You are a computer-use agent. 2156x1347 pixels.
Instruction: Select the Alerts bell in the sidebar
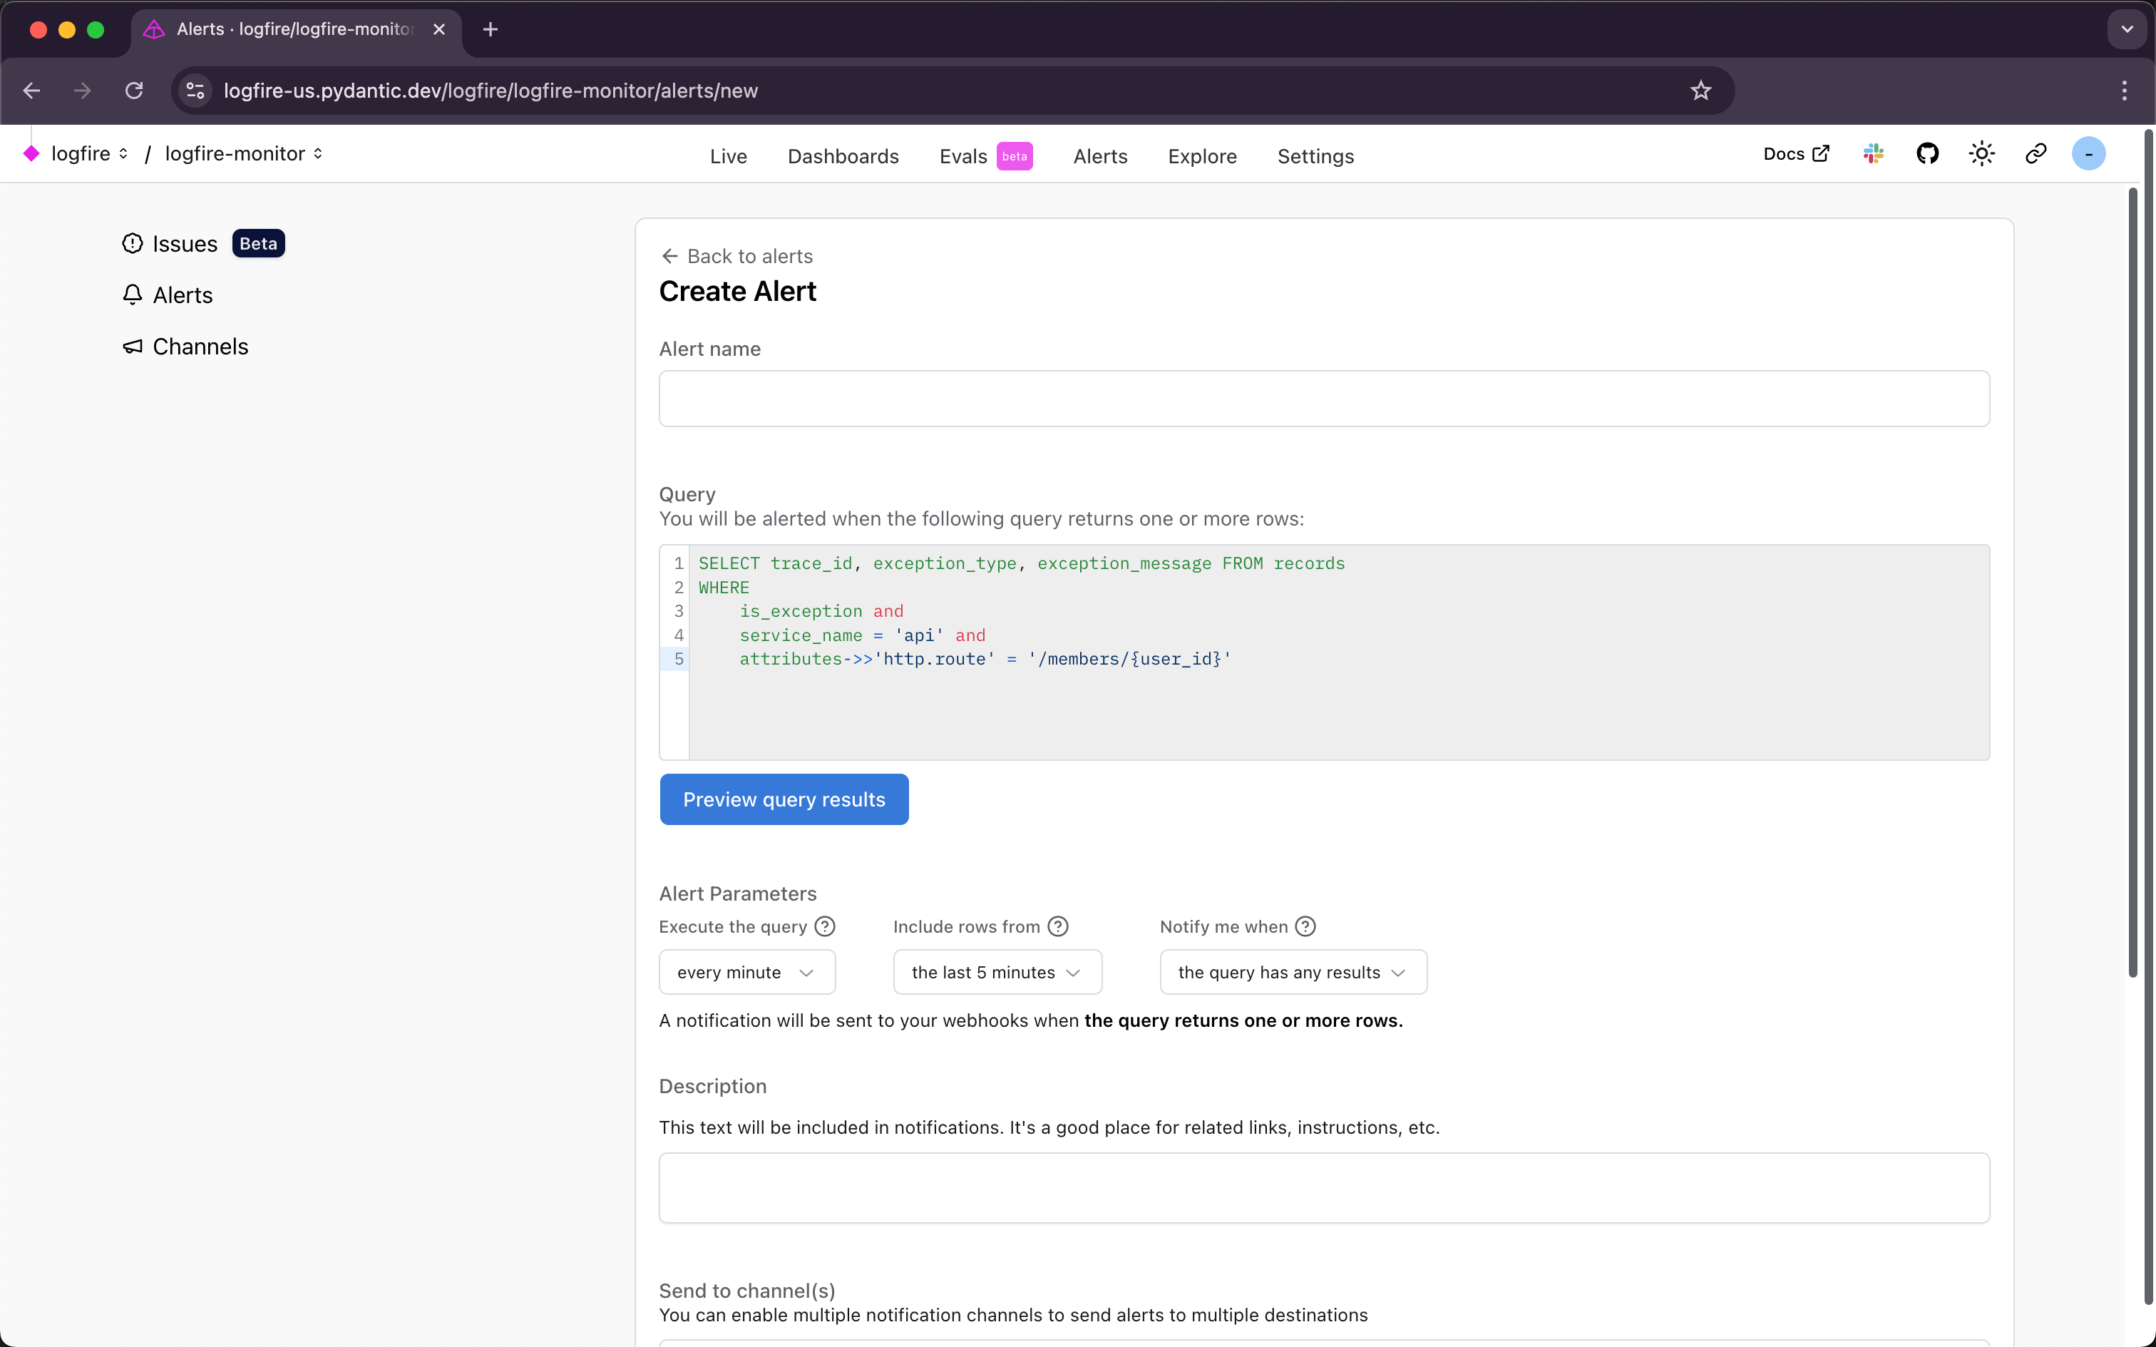pos(182,295)
